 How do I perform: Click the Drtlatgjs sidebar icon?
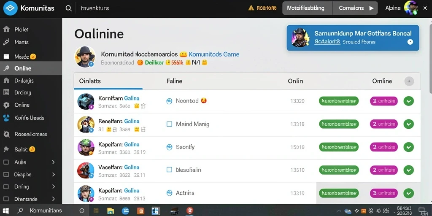coord(6,81)
